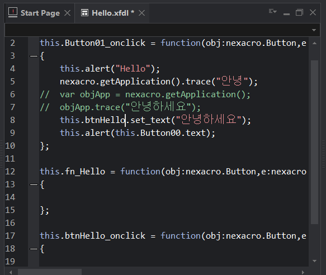This screenshot has width=326, height=275.
Task: Click the Start Page tab icon
Action: pyautogui.click(x=13, y=13)
